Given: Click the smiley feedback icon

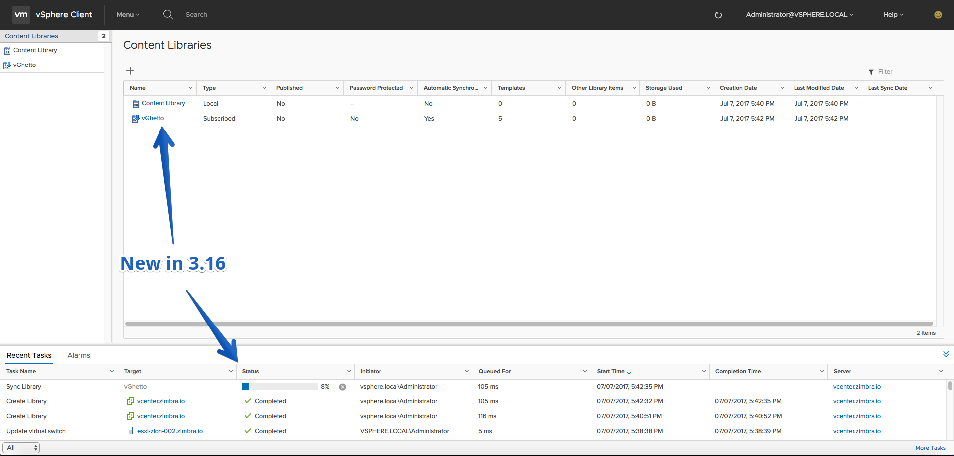Looking at the screenshot, I should point(938,15).
